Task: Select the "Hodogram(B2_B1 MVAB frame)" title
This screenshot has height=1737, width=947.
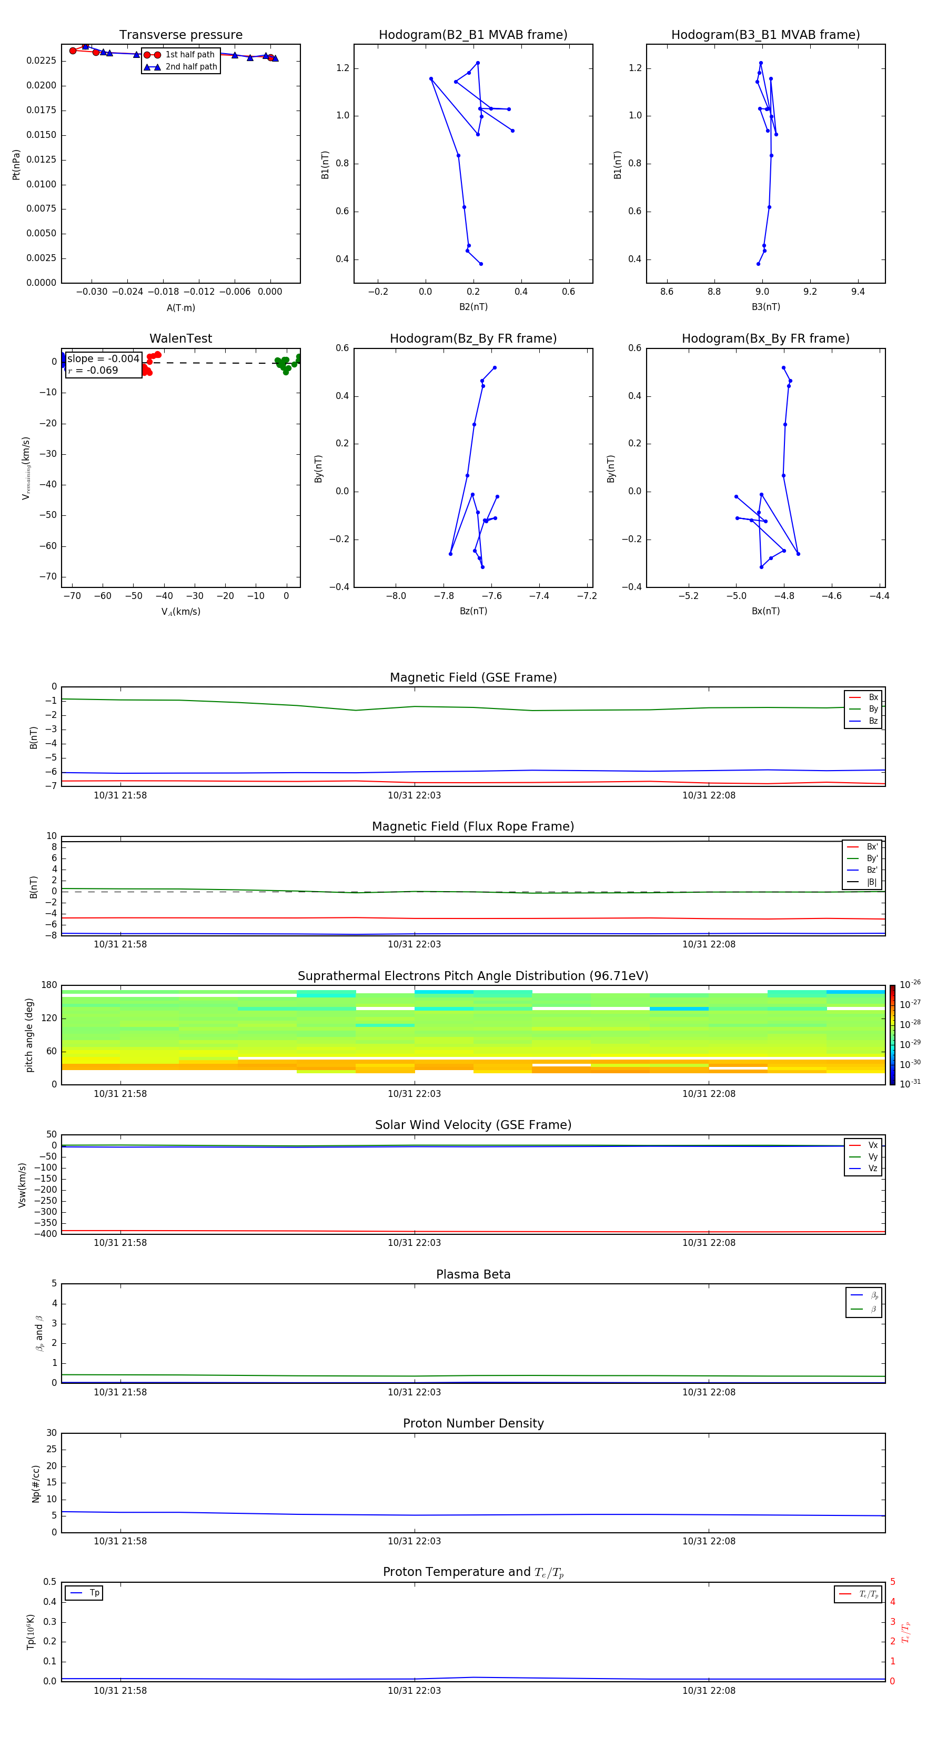Action: 473,35
